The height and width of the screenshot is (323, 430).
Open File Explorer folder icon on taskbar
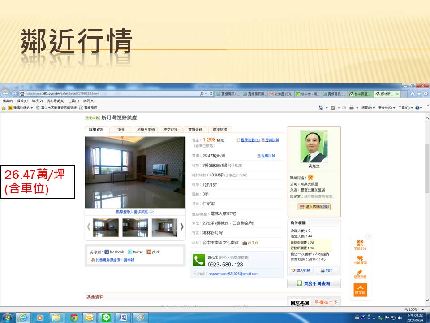click(x=56, y=318)
